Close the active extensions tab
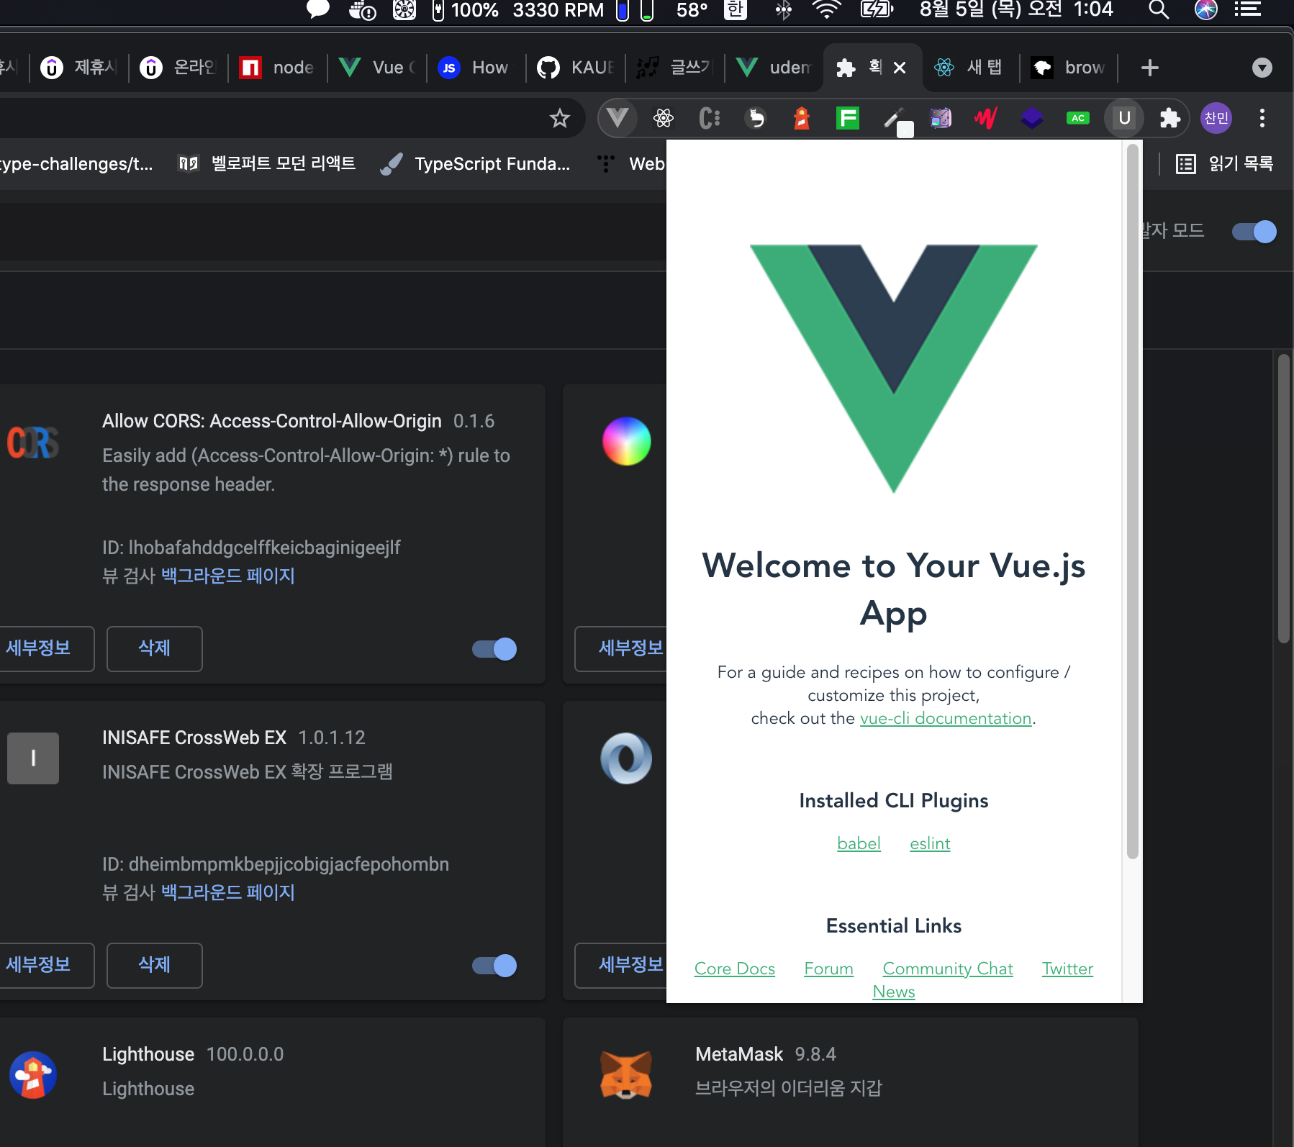Viewport: 1294px width, 1147px height. tap(900, 68)
